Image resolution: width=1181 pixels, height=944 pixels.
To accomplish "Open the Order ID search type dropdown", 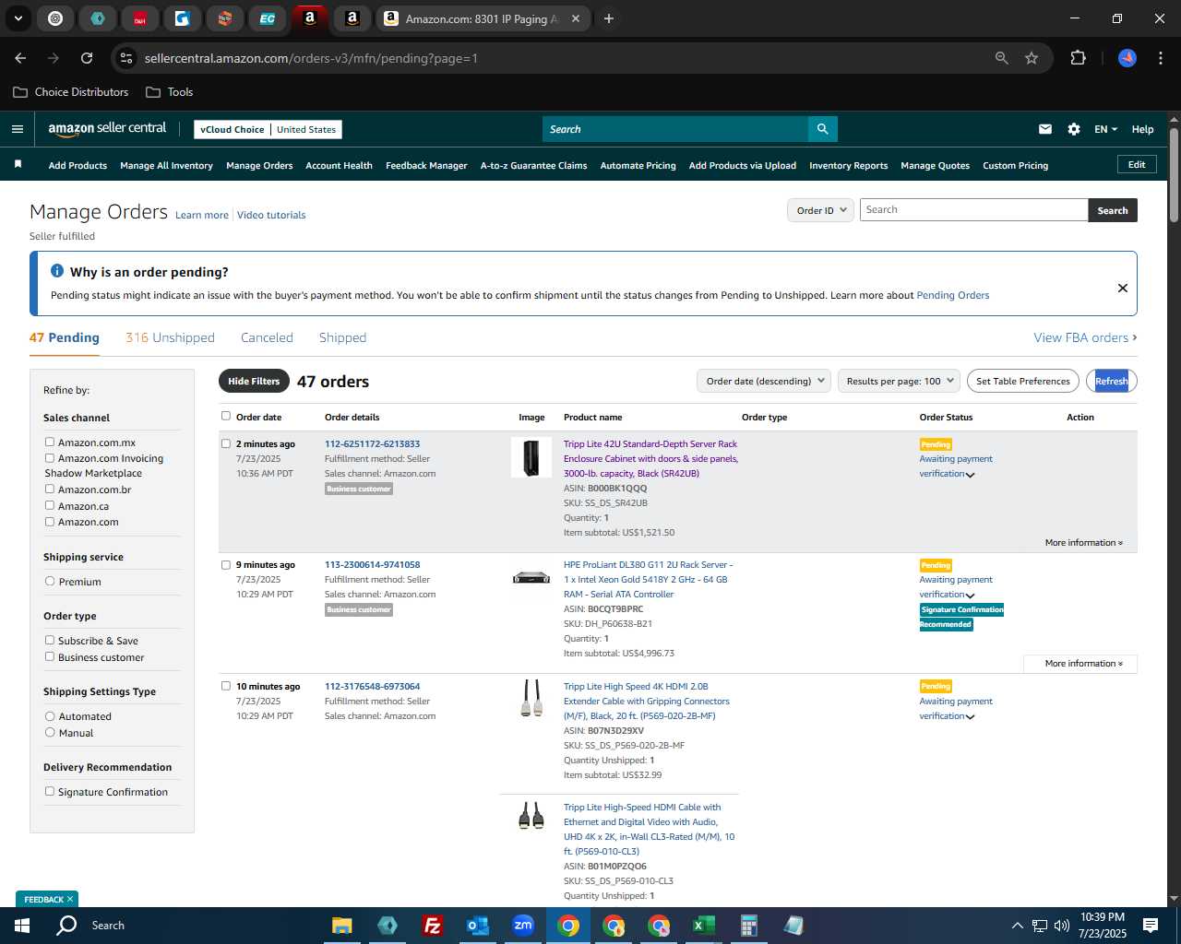I will (820, 210).
